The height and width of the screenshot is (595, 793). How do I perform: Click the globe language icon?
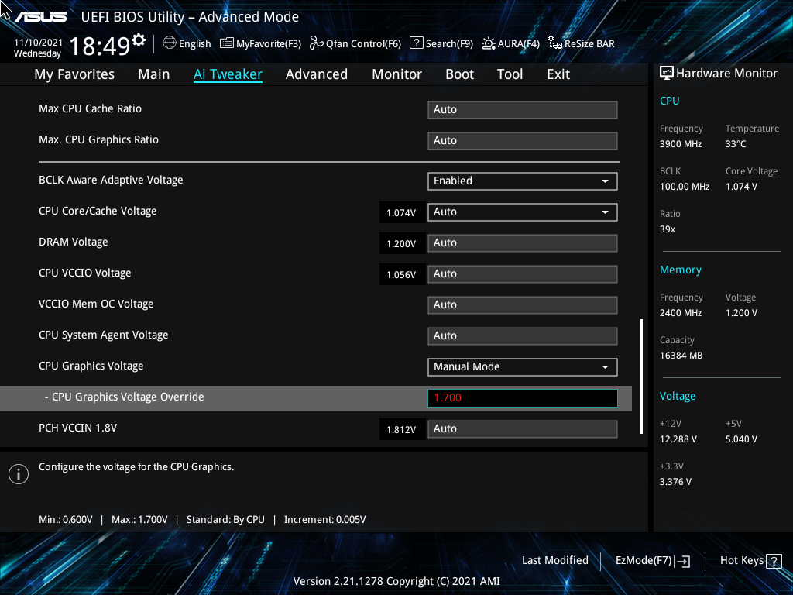click(x=170, y=43)
